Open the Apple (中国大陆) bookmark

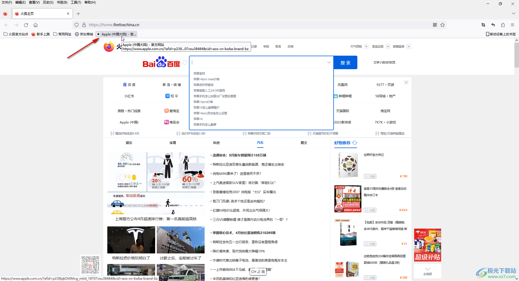tap(116, 34)
